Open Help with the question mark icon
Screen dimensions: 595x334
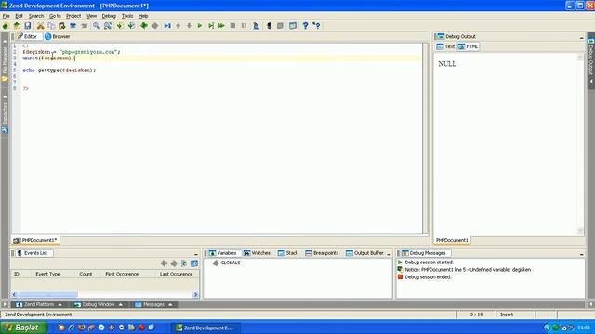point(305,26)
